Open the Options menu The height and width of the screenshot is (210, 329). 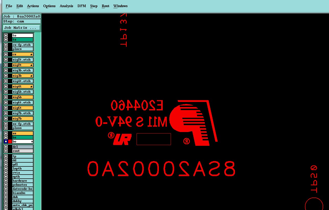[x=49, y=6]
